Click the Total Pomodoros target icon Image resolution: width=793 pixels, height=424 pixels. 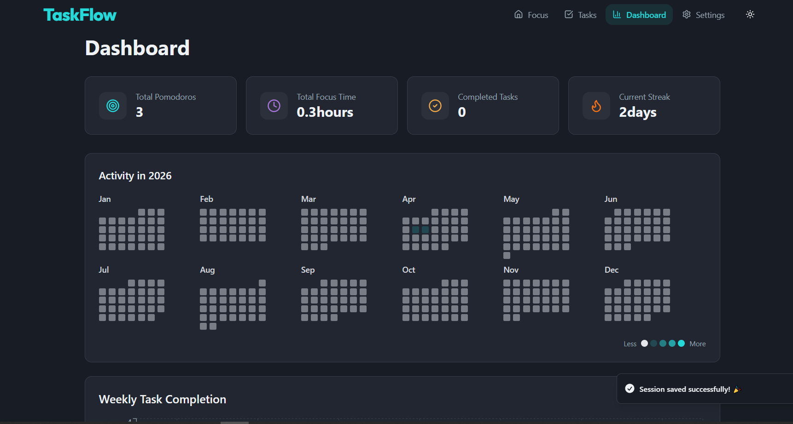pyautogui.click(x=113, y=106)
